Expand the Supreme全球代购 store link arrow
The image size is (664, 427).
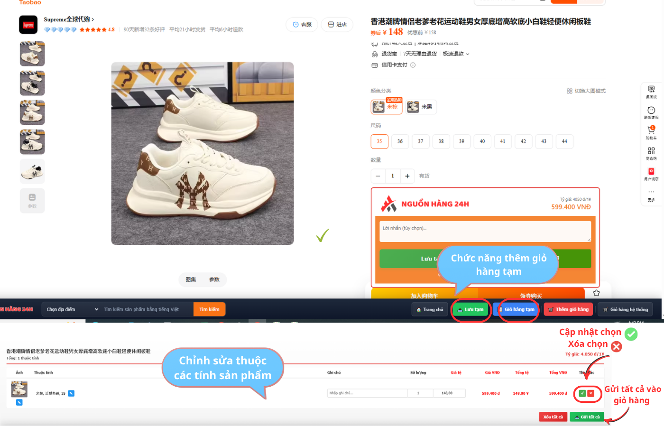coord(93,19)
